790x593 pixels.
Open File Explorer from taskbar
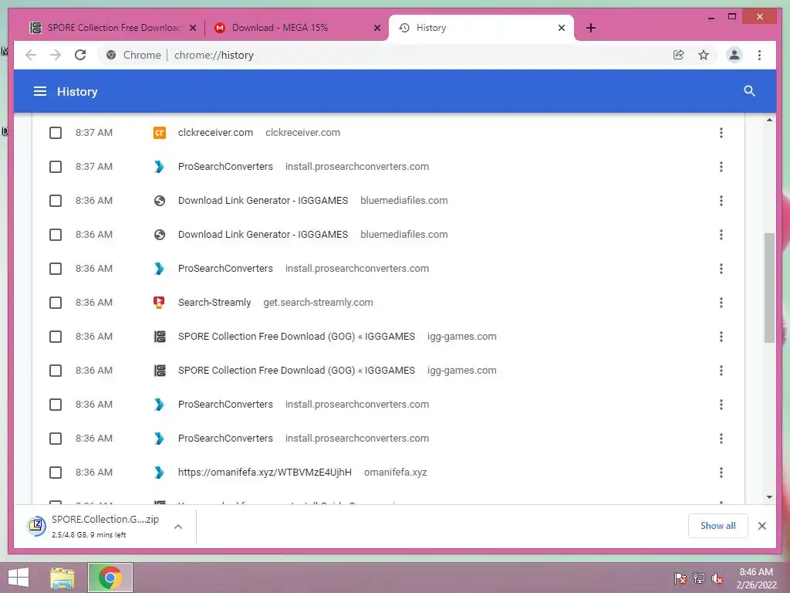tap(62, 578)
